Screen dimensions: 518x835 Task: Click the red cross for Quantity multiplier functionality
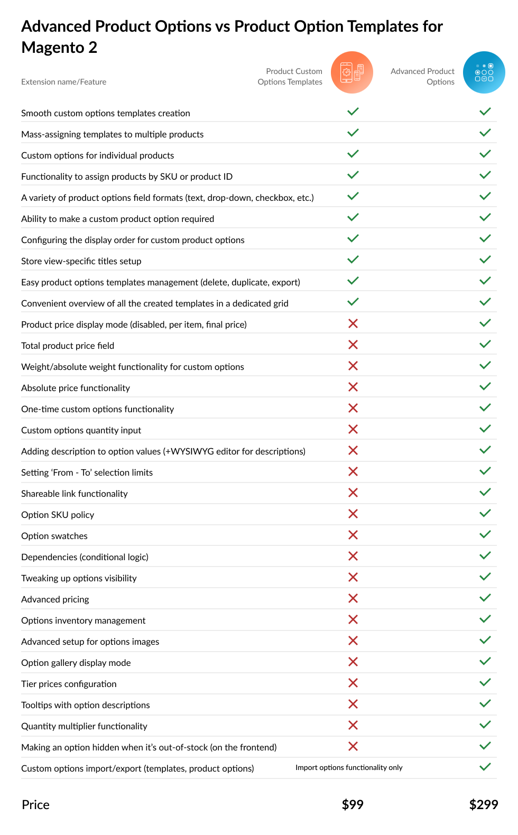(353, 725)
